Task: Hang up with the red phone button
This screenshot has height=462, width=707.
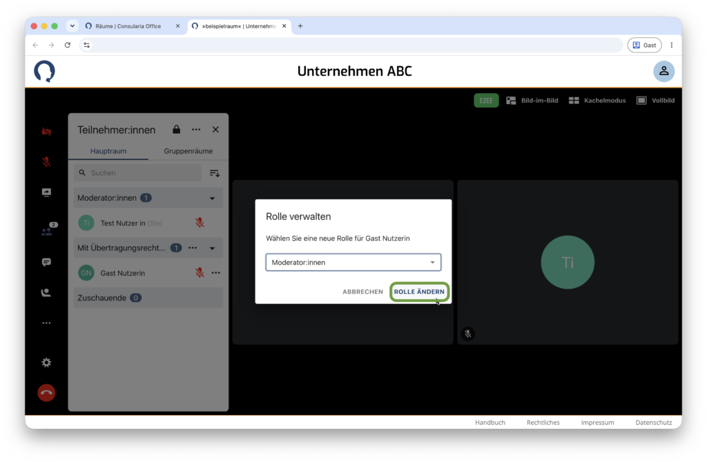Action: [x=46, y=392]
